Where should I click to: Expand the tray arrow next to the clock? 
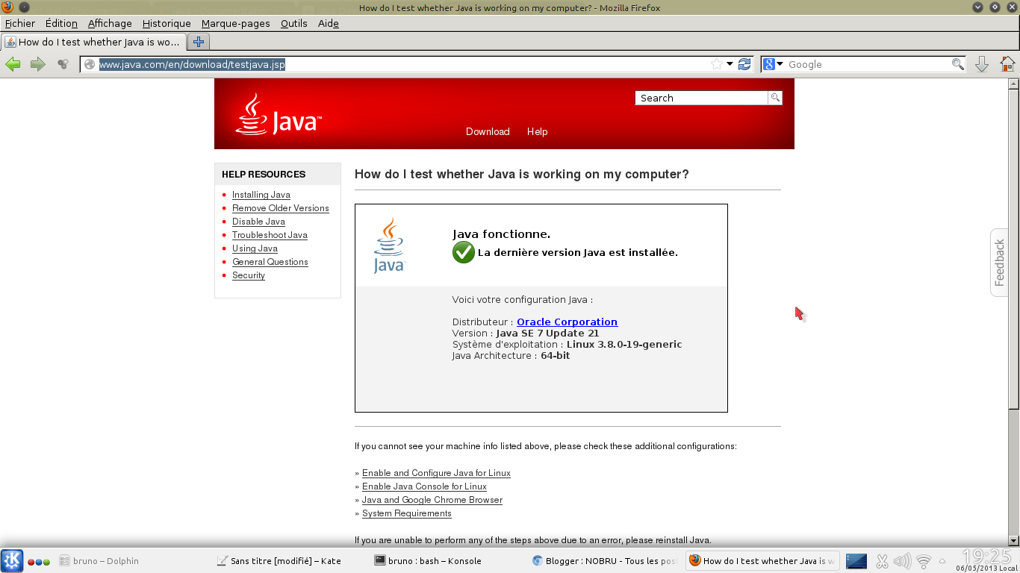coord(943,560)
